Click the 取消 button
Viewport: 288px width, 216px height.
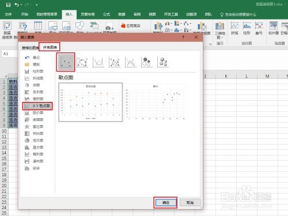click(190, 203)
